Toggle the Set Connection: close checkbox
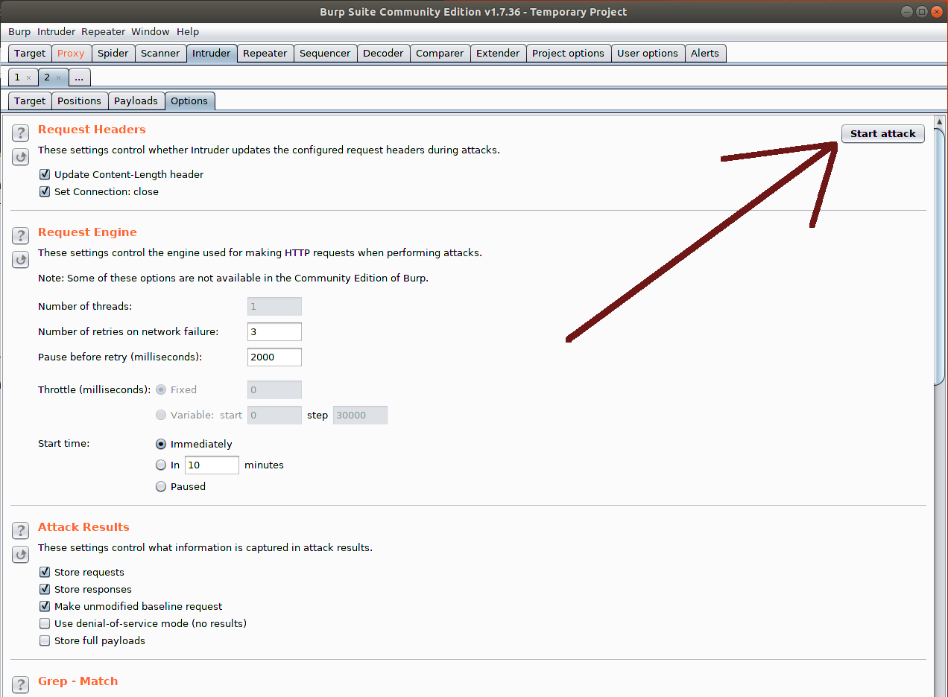948x697 pixels. (x=45, y=191)
